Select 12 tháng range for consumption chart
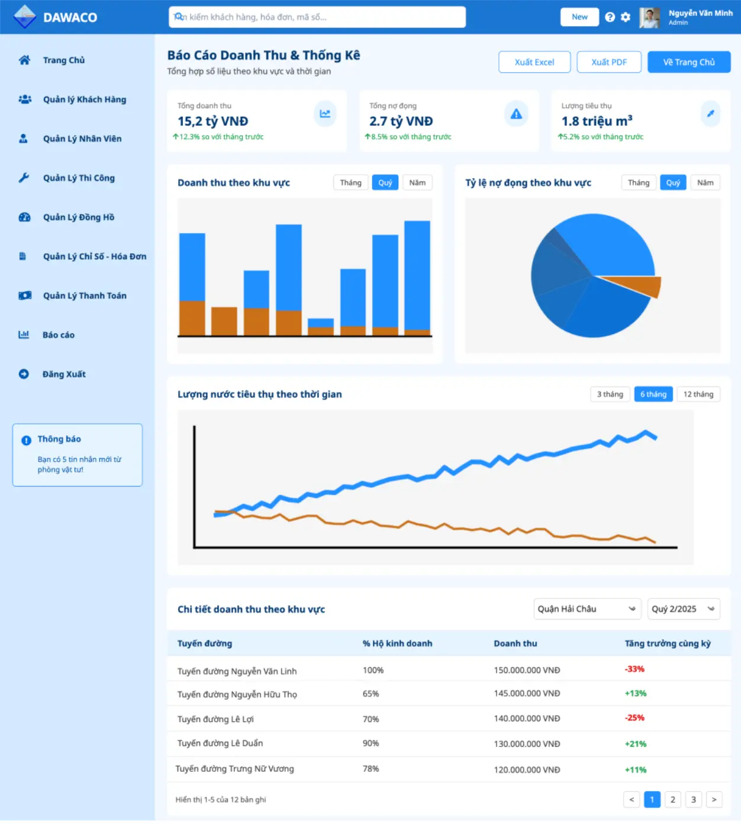 pyautogui.click(x=698, y=394)
